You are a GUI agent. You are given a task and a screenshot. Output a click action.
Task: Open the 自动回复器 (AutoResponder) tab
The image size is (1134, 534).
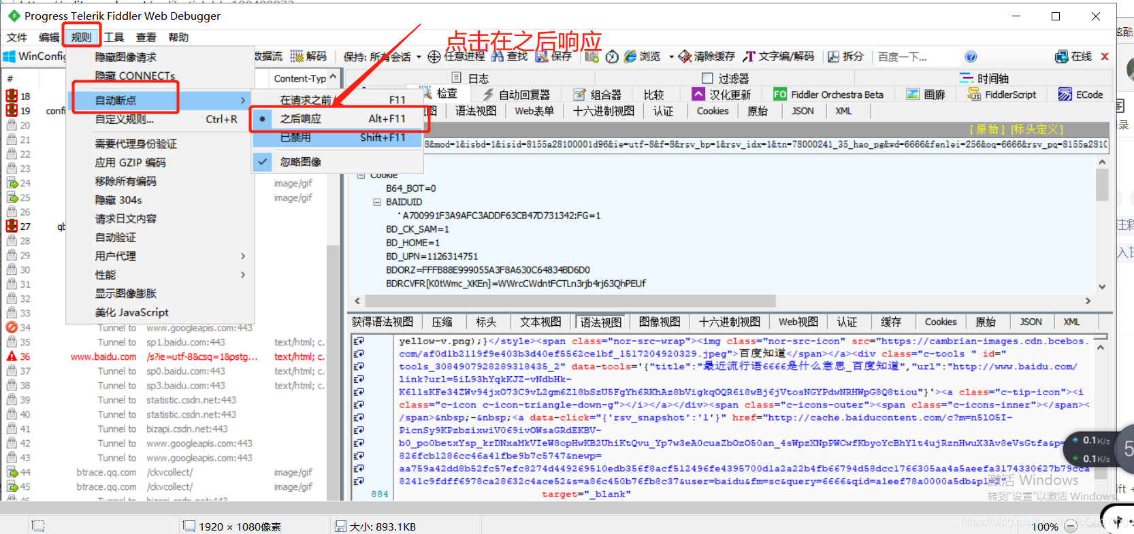[x=516, y=95]
